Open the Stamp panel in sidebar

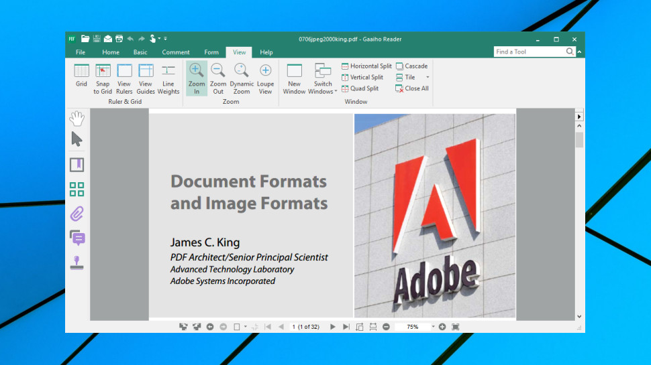point(77,263)
